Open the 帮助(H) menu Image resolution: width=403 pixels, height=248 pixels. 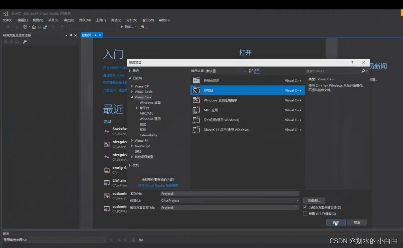coord(164,20)
